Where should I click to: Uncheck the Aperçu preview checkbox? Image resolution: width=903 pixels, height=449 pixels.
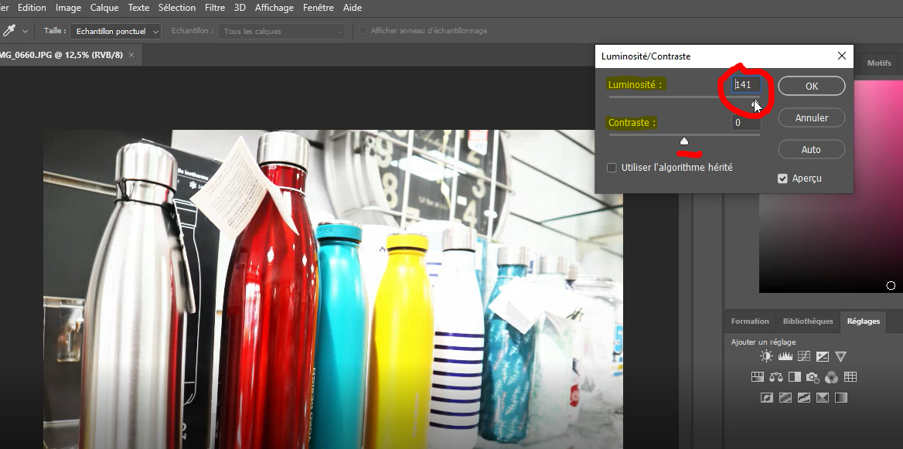pos(783,179)
